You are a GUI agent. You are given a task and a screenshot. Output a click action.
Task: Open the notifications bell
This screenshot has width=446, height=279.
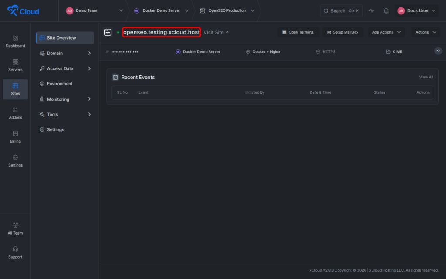tap(386, 11)
